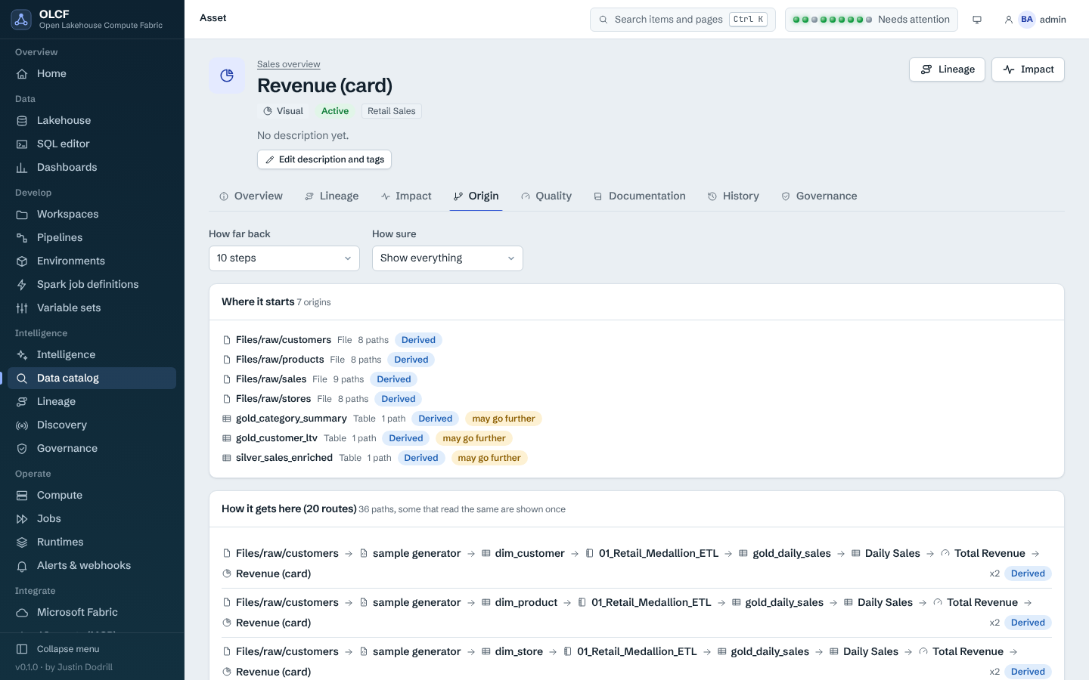1089x680 pixels.
Task: Open Variable sets
Action: coord(92,308)
